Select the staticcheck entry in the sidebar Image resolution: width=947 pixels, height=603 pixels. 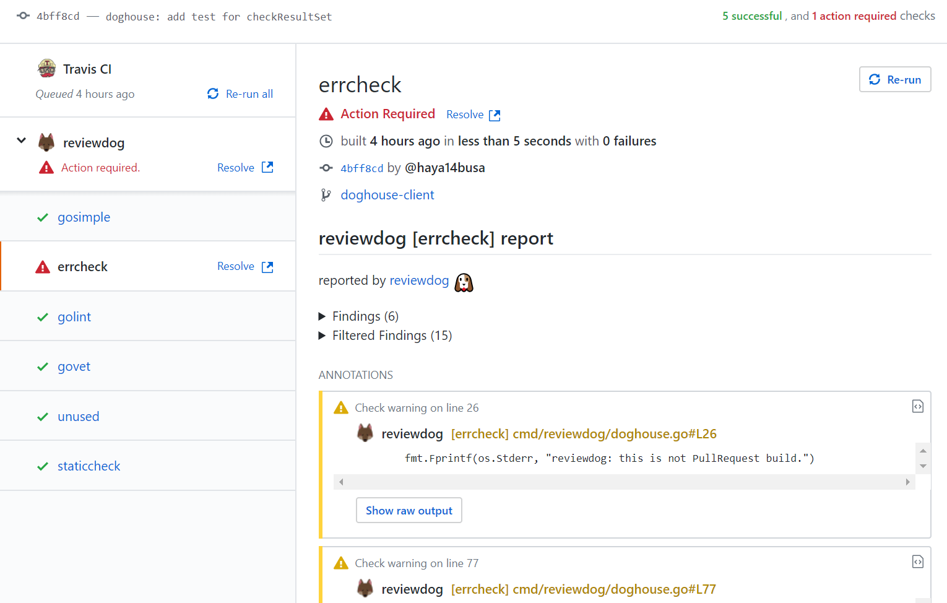tap(89, 466)
